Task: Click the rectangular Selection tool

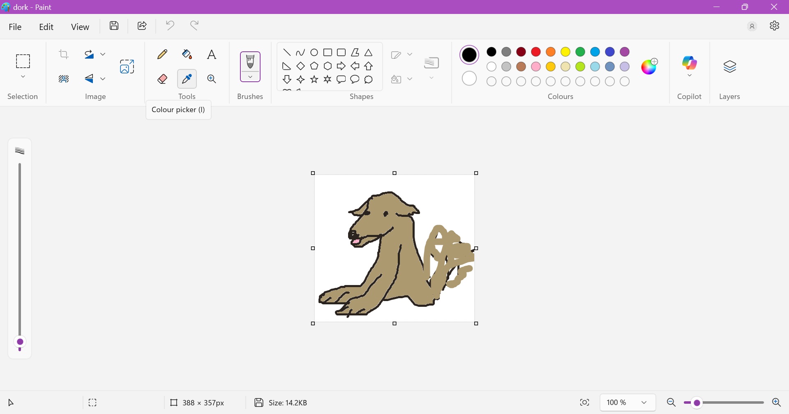Action: 23,62
